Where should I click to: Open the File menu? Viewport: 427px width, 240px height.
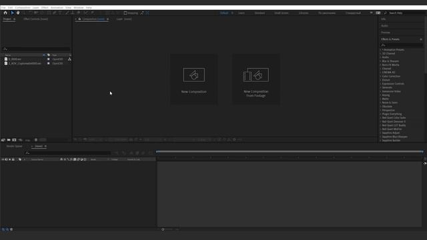pyautogui.click(x=3, y=7)
